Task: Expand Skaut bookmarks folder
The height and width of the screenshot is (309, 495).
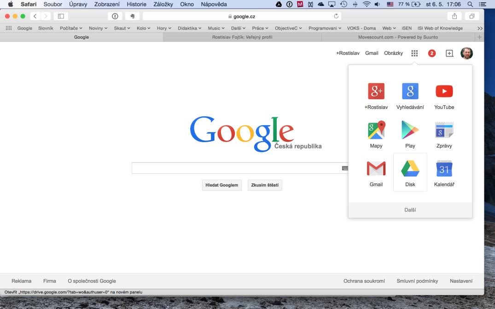Action: [x=122, y=28]
